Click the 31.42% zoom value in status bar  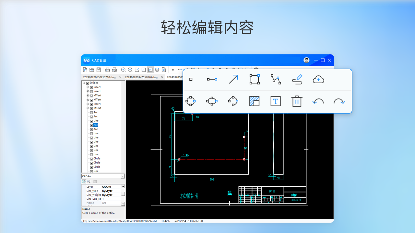165,221
